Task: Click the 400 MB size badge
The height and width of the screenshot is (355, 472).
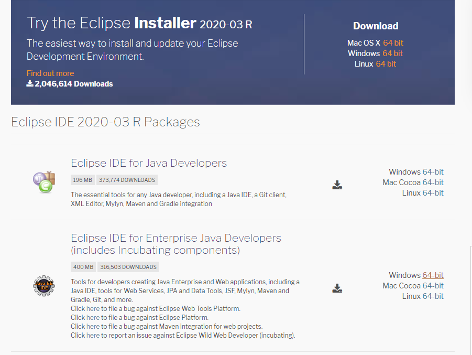Action: coord(83,267)
